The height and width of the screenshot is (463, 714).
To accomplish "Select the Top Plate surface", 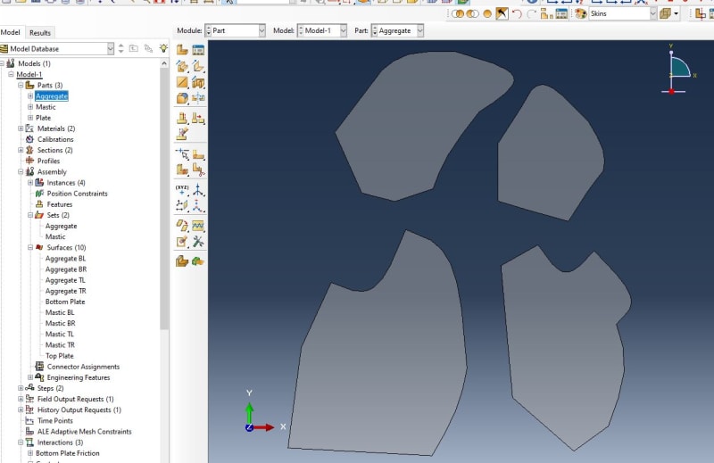I will [x=59, y=356].
